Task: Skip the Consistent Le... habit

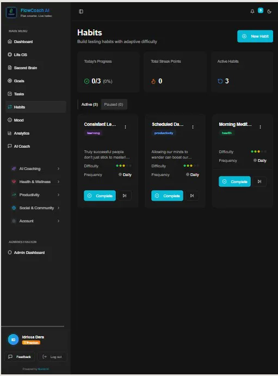Action: coord(125,196)
